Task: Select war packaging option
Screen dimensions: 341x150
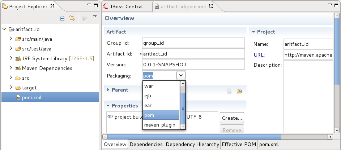Action: click(x=161, y=86)
